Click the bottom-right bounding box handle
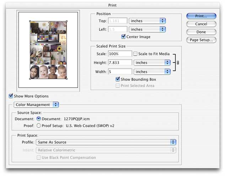The height and width of the screenshot is (177, 226). click(67, 79)
